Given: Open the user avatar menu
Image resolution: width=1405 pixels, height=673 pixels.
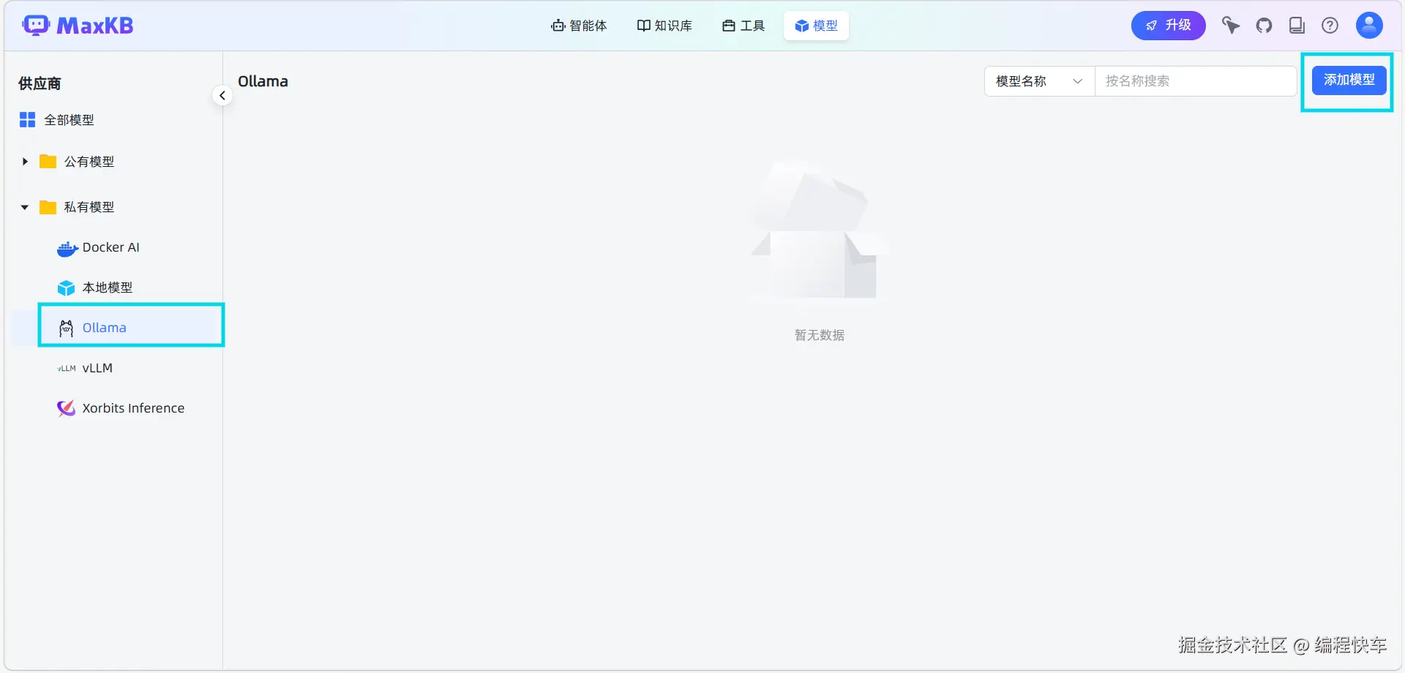Looking at the screenshot, I should pyautogui.click(x=1369, y=26).
